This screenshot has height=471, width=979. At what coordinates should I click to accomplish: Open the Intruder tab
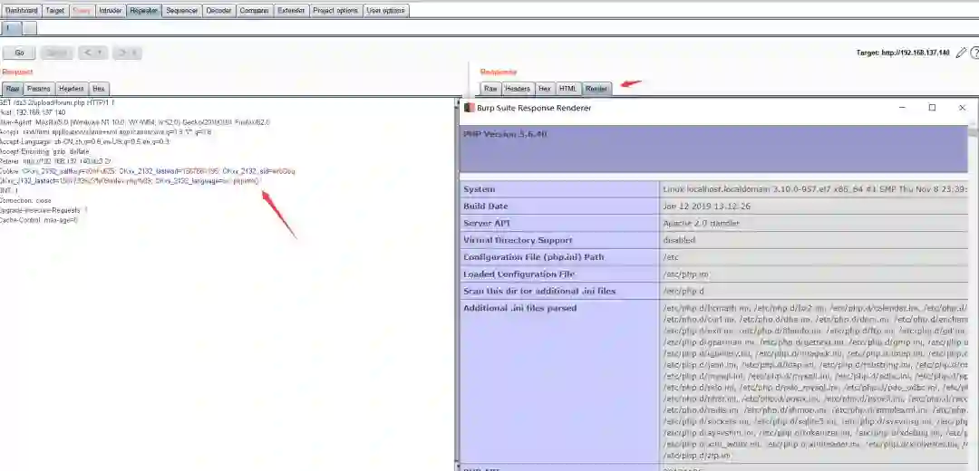coord(110,11)
